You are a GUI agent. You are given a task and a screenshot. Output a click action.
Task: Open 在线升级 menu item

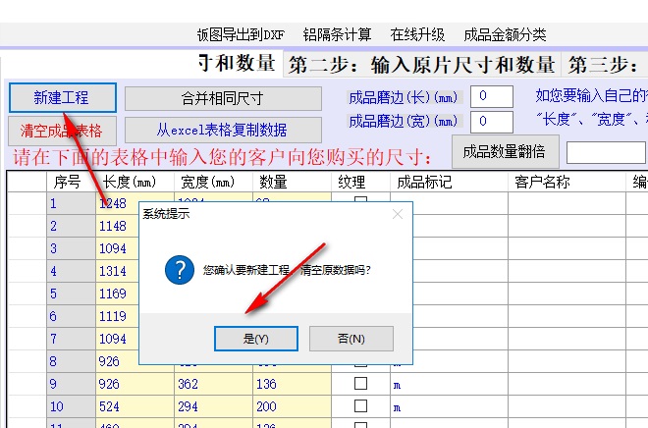(417, 34)
